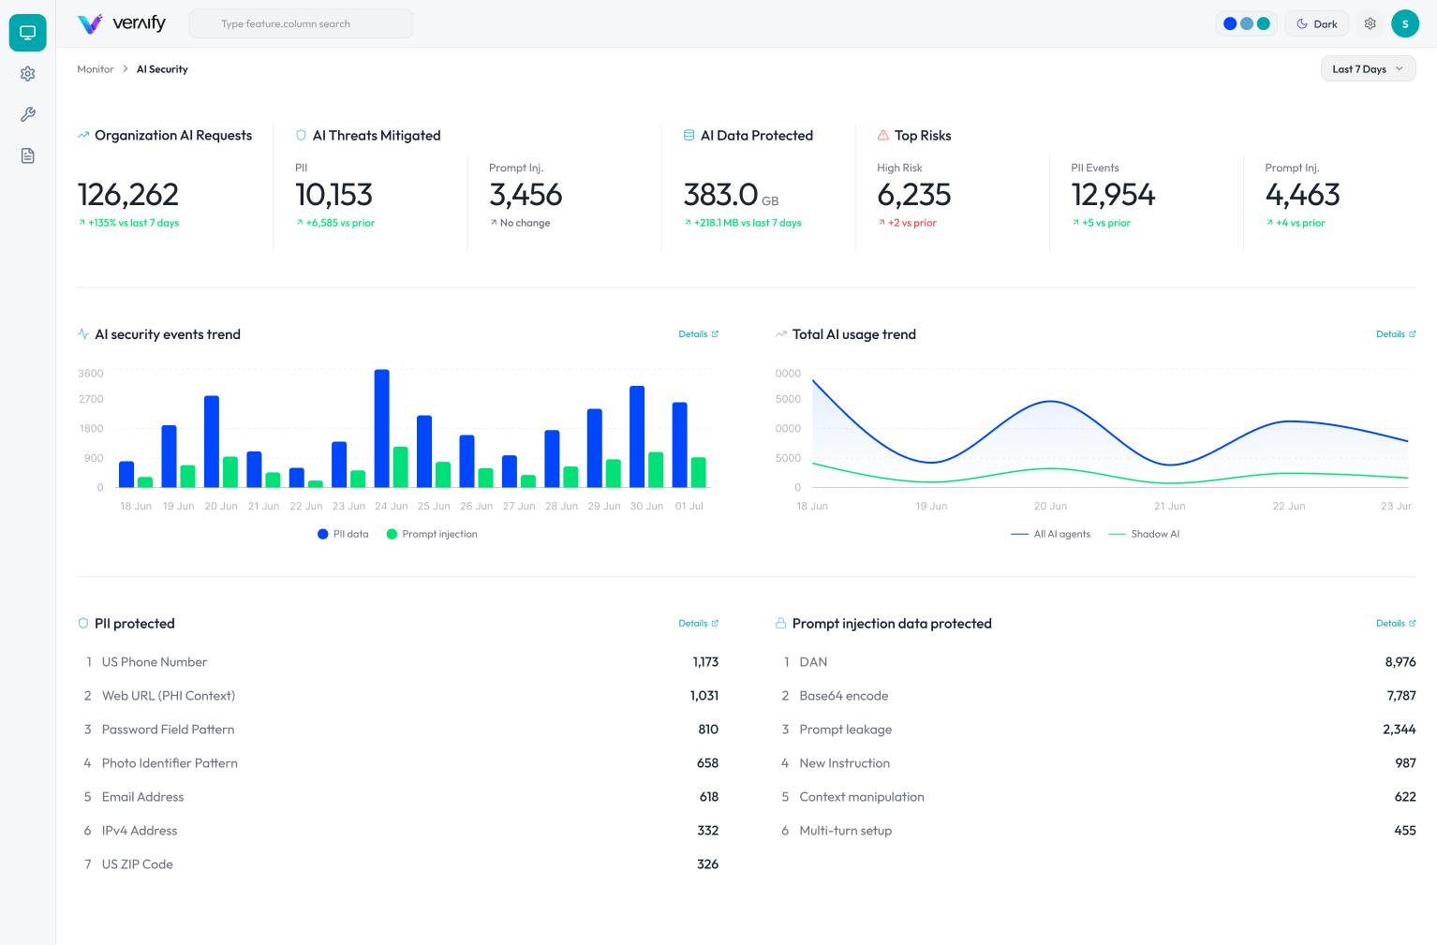1437x945 pixels.
Task: Select the IPv4 Address row
Action: tap(398, 831)
